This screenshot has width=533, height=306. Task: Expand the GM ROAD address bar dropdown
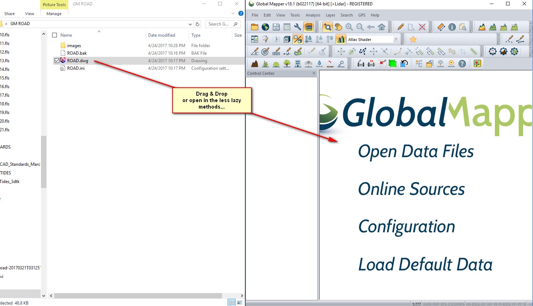pos(190,24)
